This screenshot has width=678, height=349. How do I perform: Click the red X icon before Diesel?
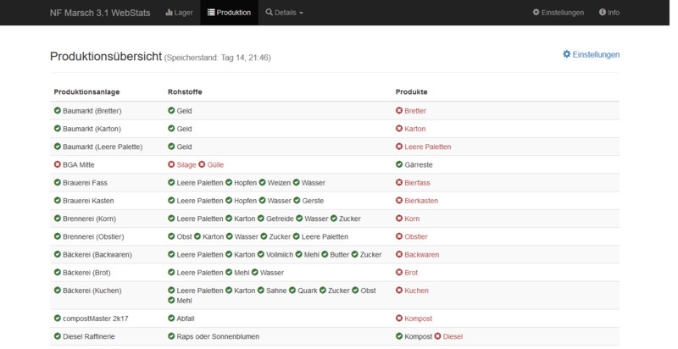click(437, 336)
